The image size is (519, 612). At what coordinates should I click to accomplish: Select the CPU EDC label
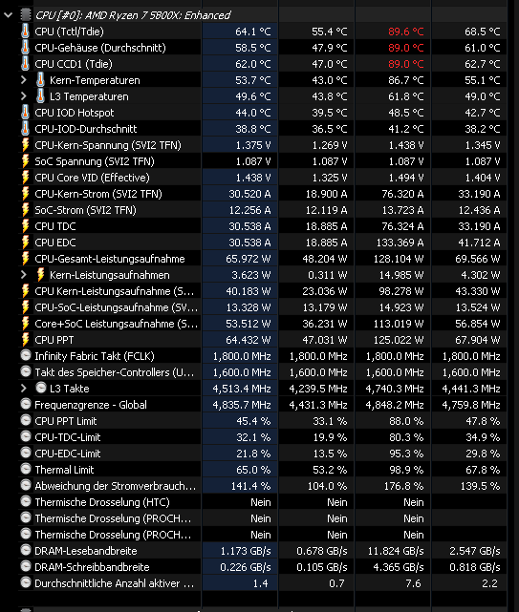55,243
